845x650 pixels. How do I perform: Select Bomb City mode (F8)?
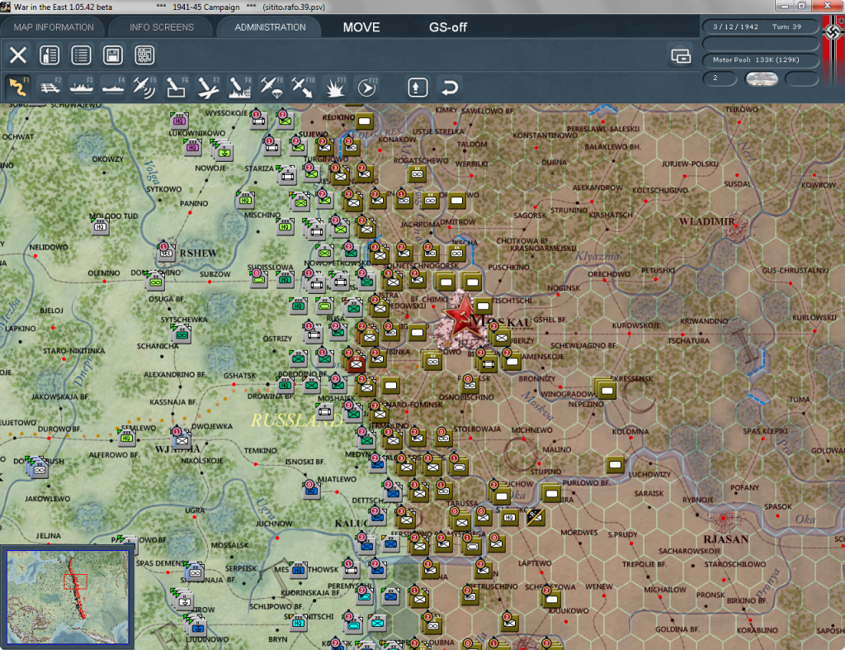coord(239,87)
